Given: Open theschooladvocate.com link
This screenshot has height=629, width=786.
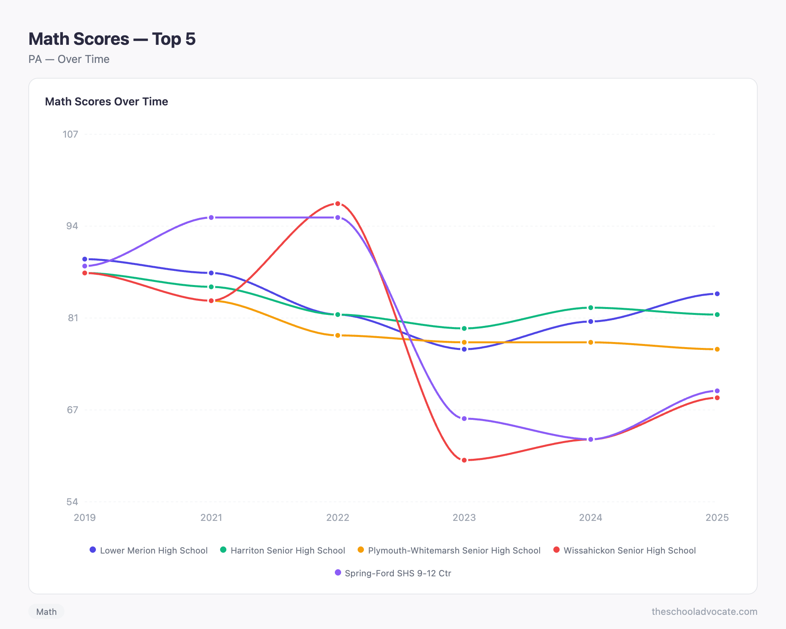Looking at the screenshot, I should 704,612.
